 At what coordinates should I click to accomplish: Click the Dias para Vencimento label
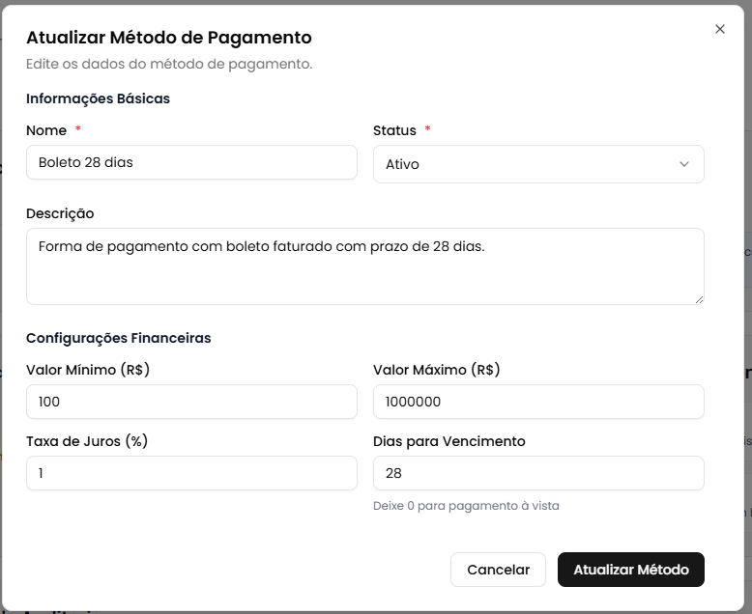[448, 441]
